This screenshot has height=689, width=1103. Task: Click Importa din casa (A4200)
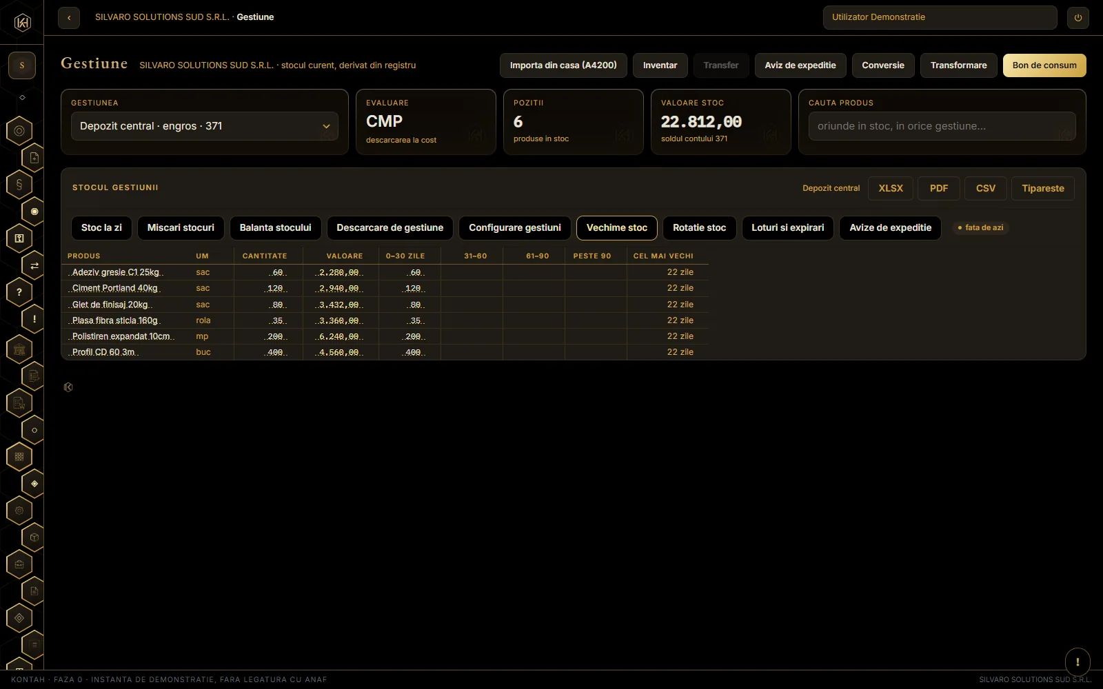click(563, 65)
